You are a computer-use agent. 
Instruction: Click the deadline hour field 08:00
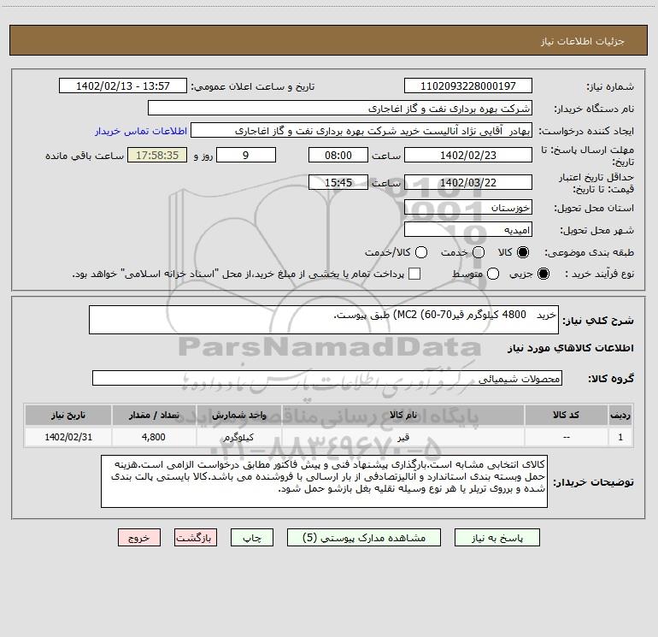338,156
